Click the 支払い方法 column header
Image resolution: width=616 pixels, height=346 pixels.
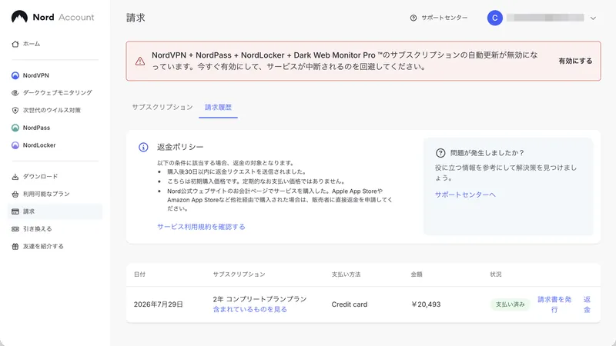[346, 274]
